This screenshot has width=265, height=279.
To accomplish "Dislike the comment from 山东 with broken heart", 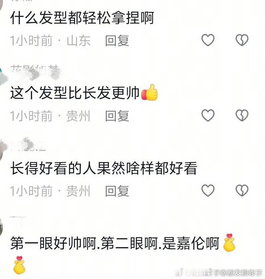I will 242,40.
